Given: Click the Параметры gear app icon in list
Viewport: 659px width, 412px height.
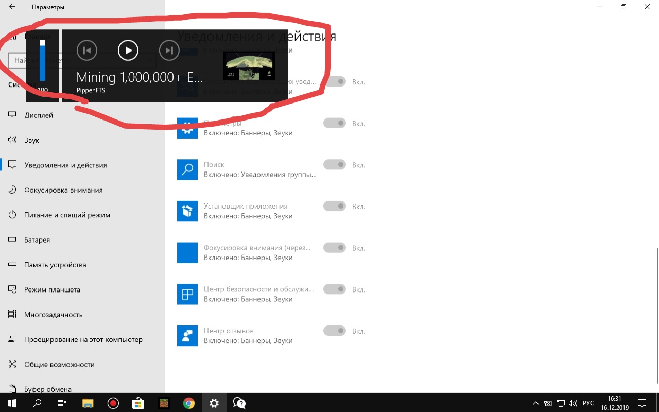Looking at the screenshot, I should 187,128.
